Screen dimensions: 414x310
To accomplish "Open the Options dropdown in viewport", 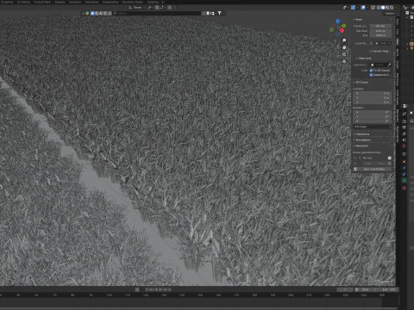I will tap(391, 14).
